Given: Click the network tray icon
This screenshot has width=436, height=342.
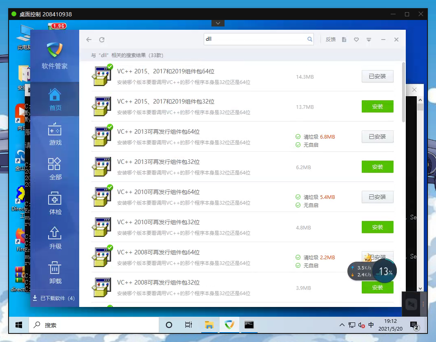Looking at the screenshot, I should [352, 325].
